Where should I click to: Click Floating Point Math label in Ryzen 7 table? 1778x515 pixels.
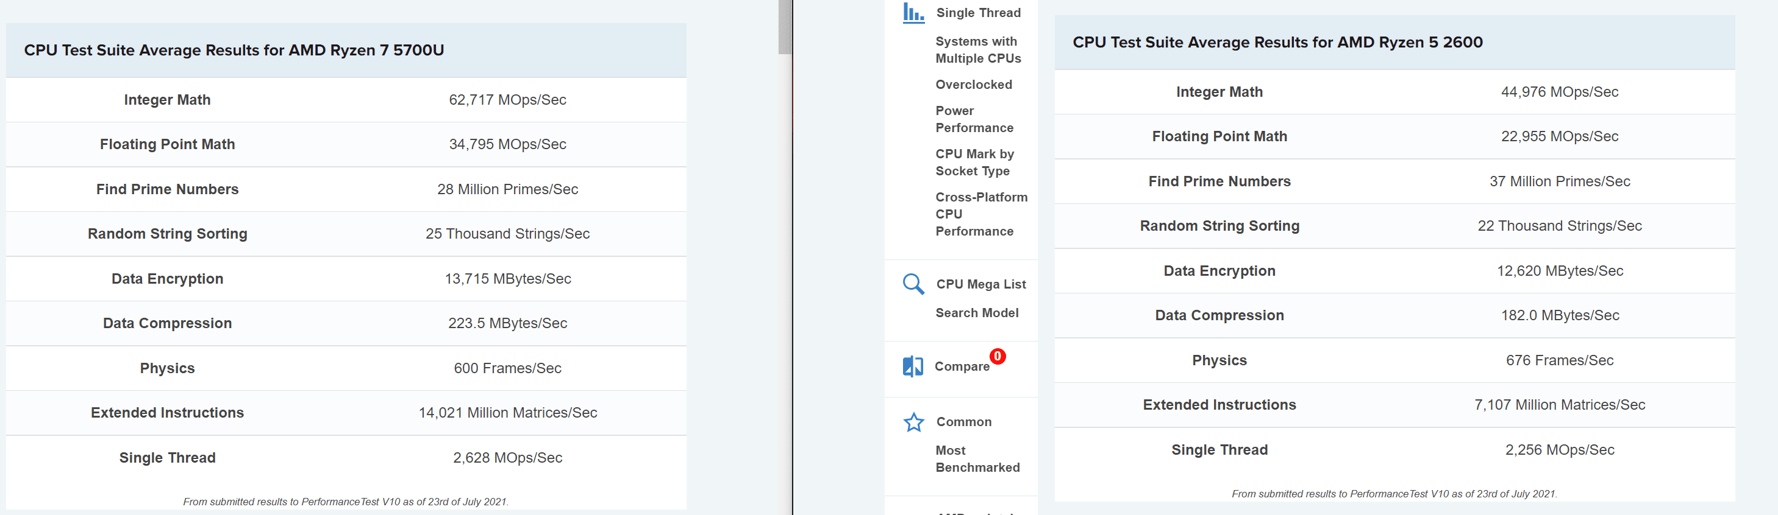pos(167,145)
